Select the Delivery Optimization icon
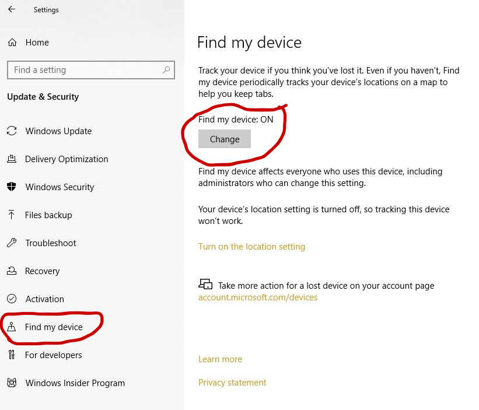Viewport: 479px width, 410px height. click(12, 159)
